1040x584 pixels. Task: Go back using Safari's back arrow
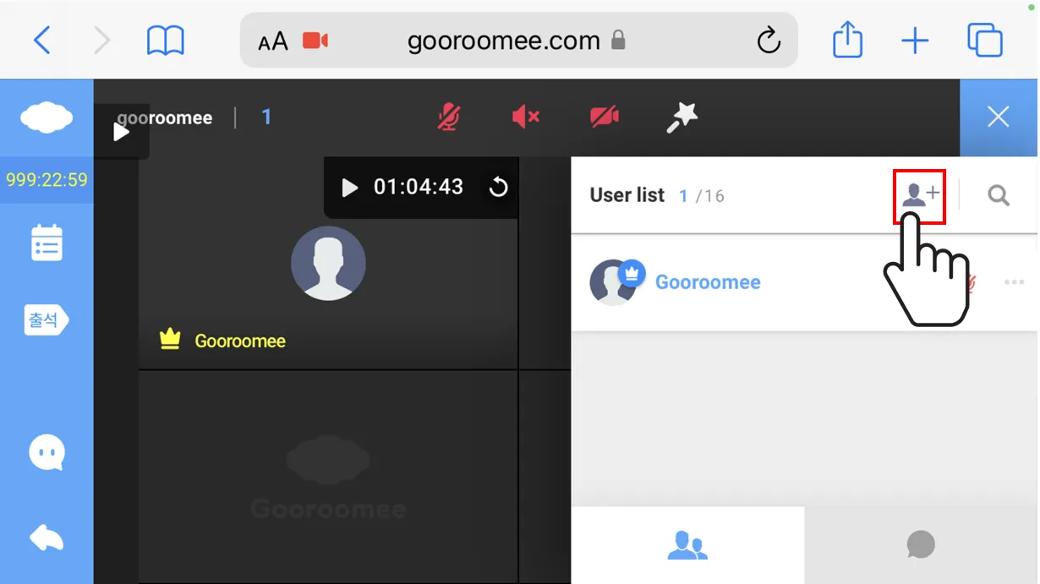(x=41, y=40)
